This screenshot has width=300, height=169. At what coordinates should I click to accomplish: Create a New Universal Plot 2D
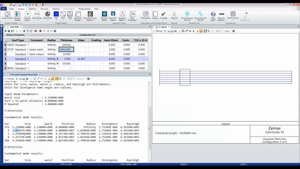(200, 15)
